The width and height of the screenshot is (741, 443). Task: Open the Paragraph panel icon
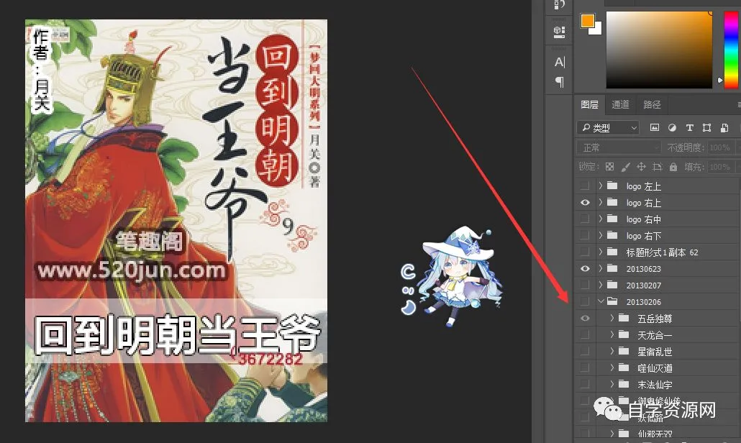click(x=560, y=82)
